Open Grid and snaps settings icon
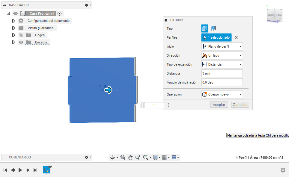This screenshot has width=289, height=177. [165, 158]
